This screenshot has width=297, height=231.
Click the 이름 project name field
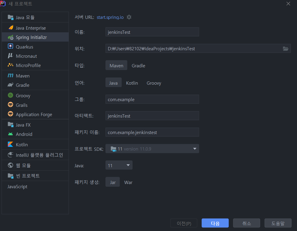click(152, 32)
